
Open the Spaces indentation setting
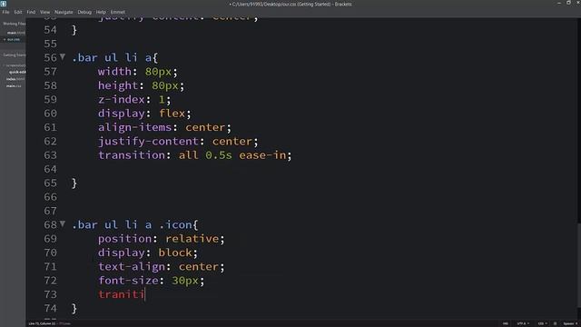click(570, 323)
